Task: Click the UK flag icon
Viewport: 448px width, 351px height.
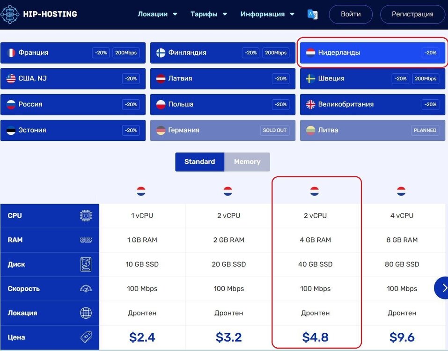Action: tap(310, 104)
